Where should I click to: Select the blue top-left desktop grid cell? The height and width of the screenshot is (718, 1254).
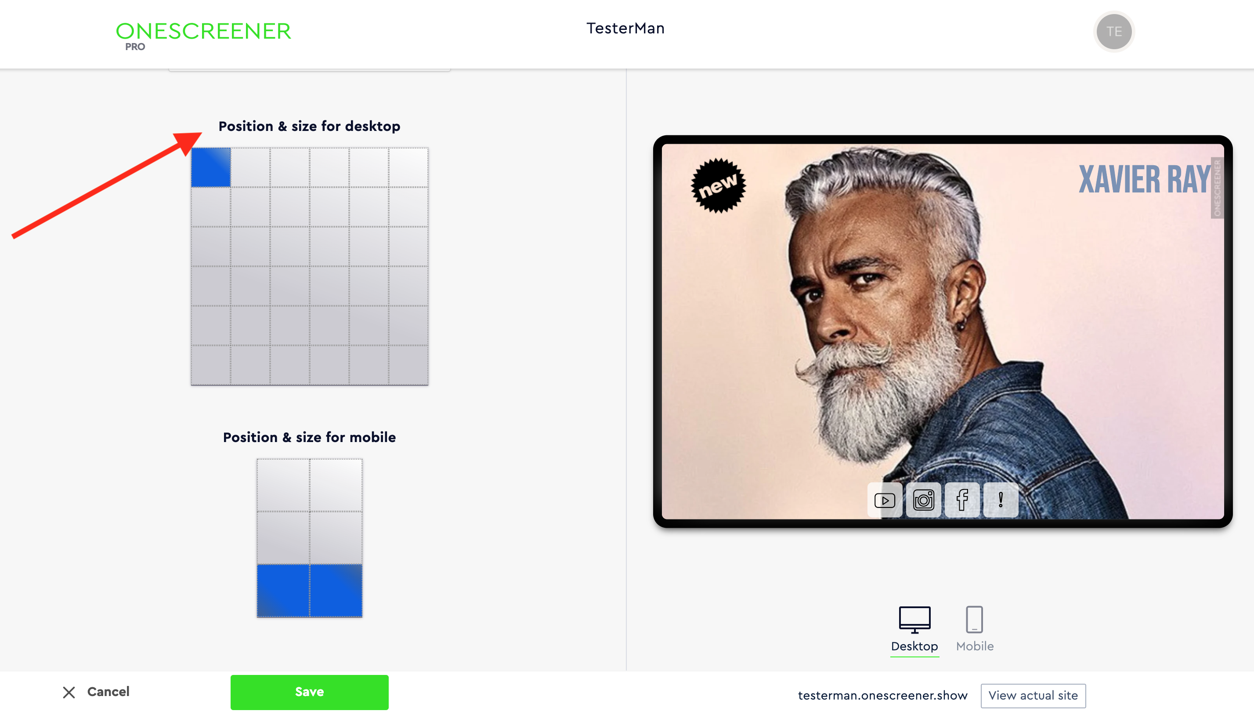(x=211, y=167)
